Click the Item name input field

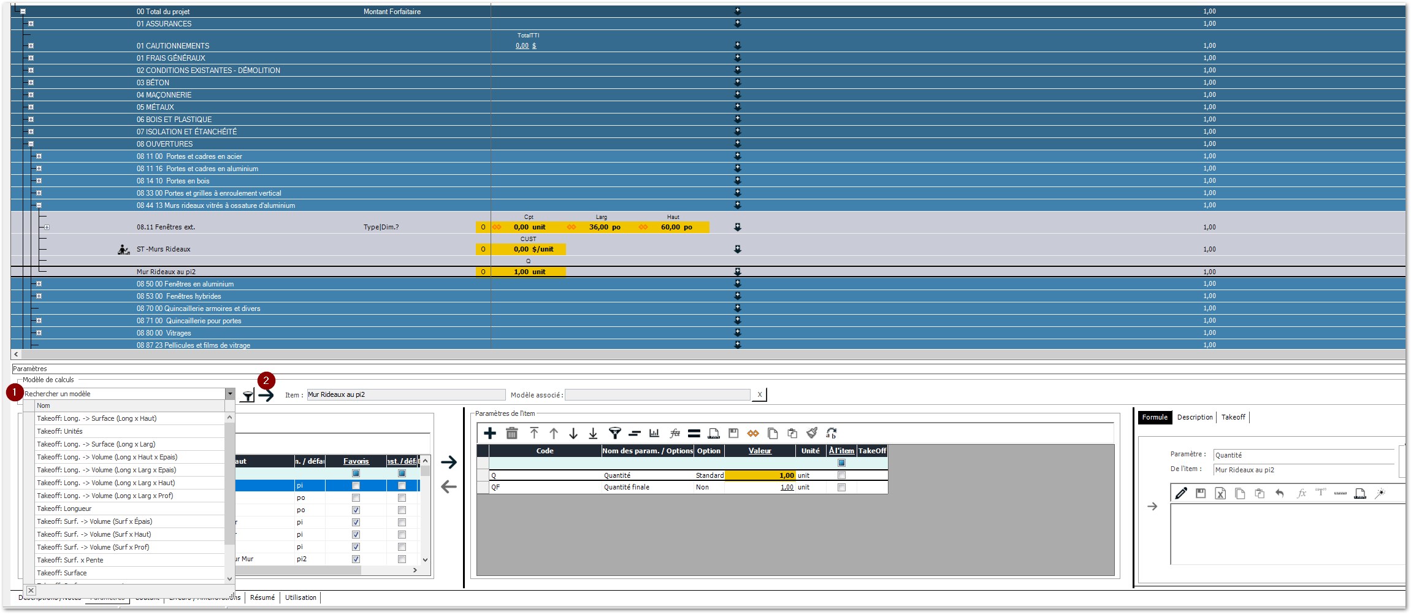click(405, 395)
